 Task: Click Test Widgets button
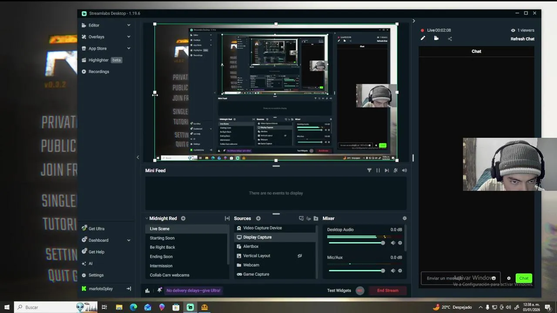click(x=339, y=290)
